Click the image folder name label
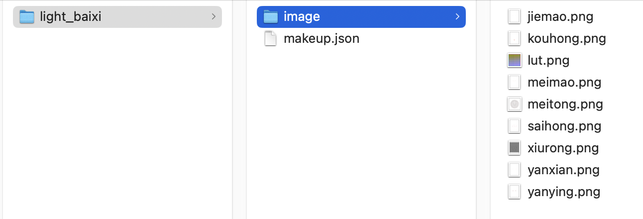The image size is (643, 219). click(302, 17)
